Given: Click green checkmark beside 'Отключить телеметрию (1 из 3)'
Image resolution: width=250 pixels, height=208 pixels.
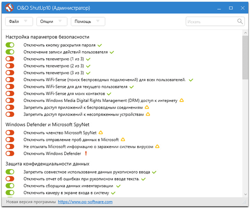Looking at the screenshot, I should (88, 59).
